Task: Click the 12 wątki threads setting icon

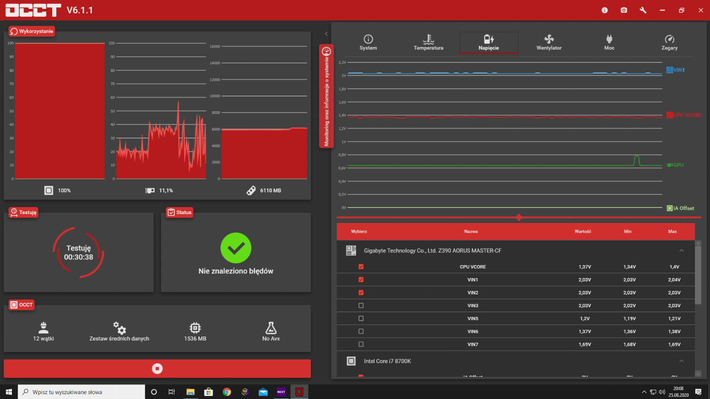Action: [43, 328]
